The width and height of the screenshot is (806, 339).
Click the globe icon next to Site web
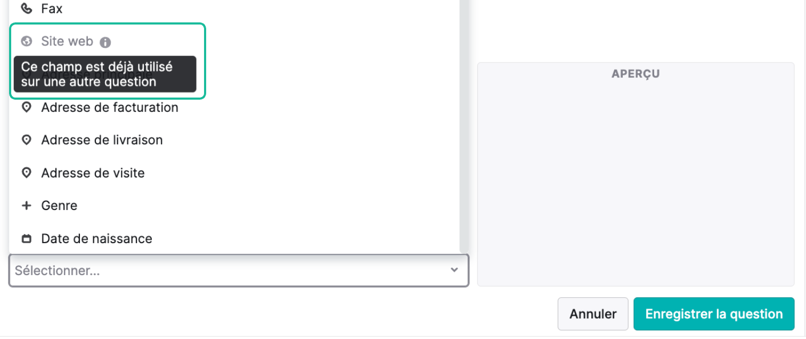click(26, 41)
